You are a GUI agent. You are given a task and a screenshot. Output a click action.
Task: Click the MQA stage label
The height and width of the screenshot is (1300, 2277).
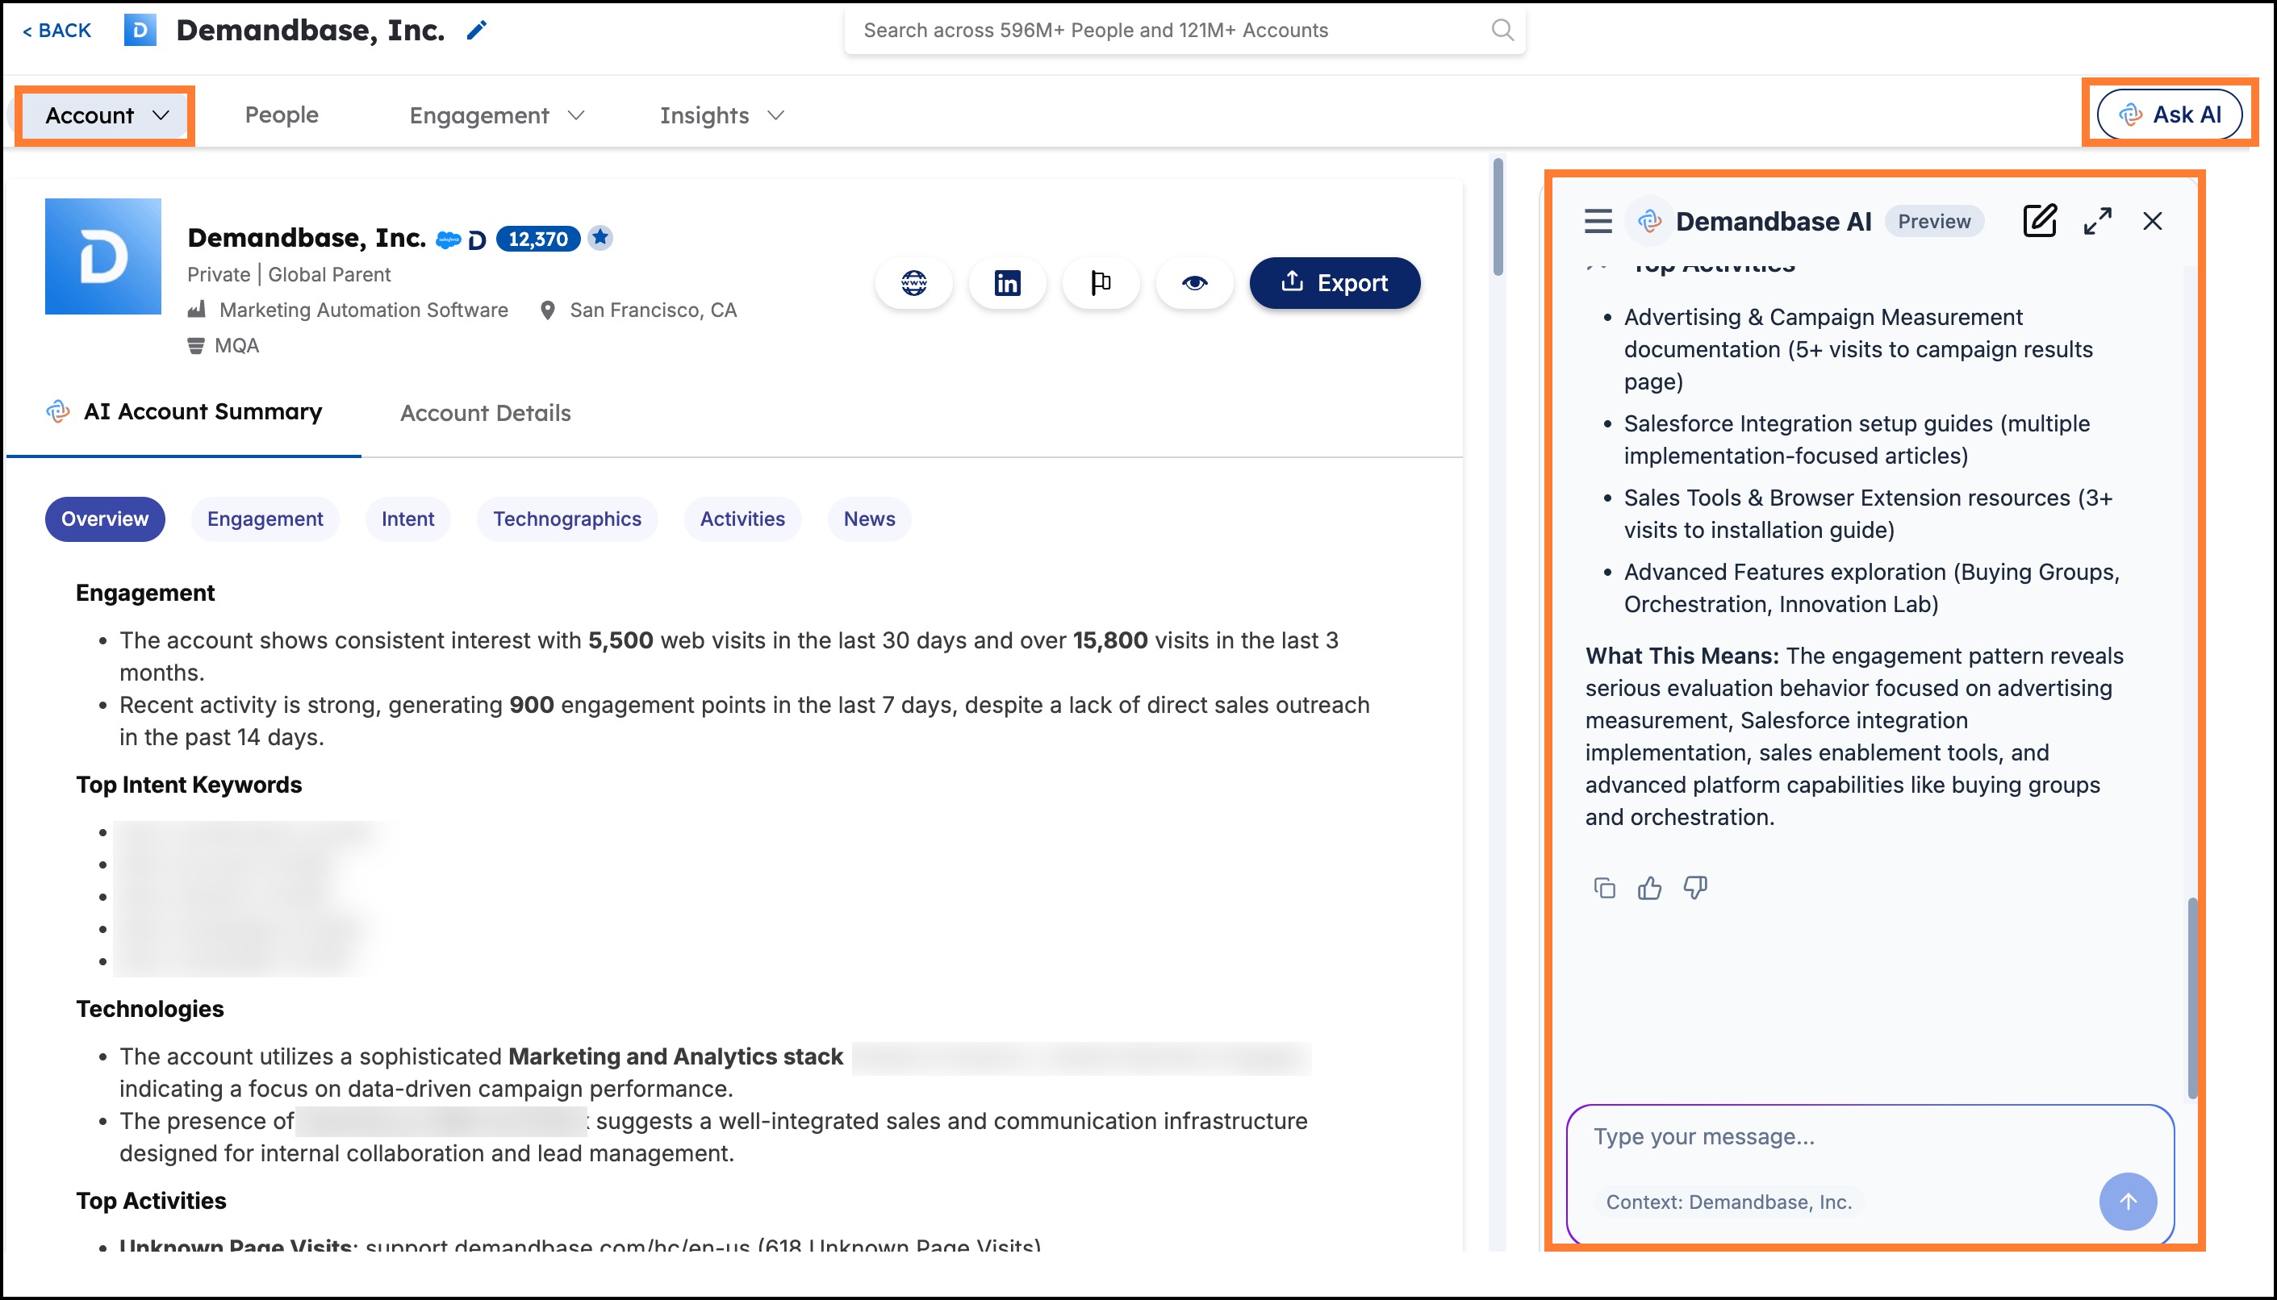(236, 345)
